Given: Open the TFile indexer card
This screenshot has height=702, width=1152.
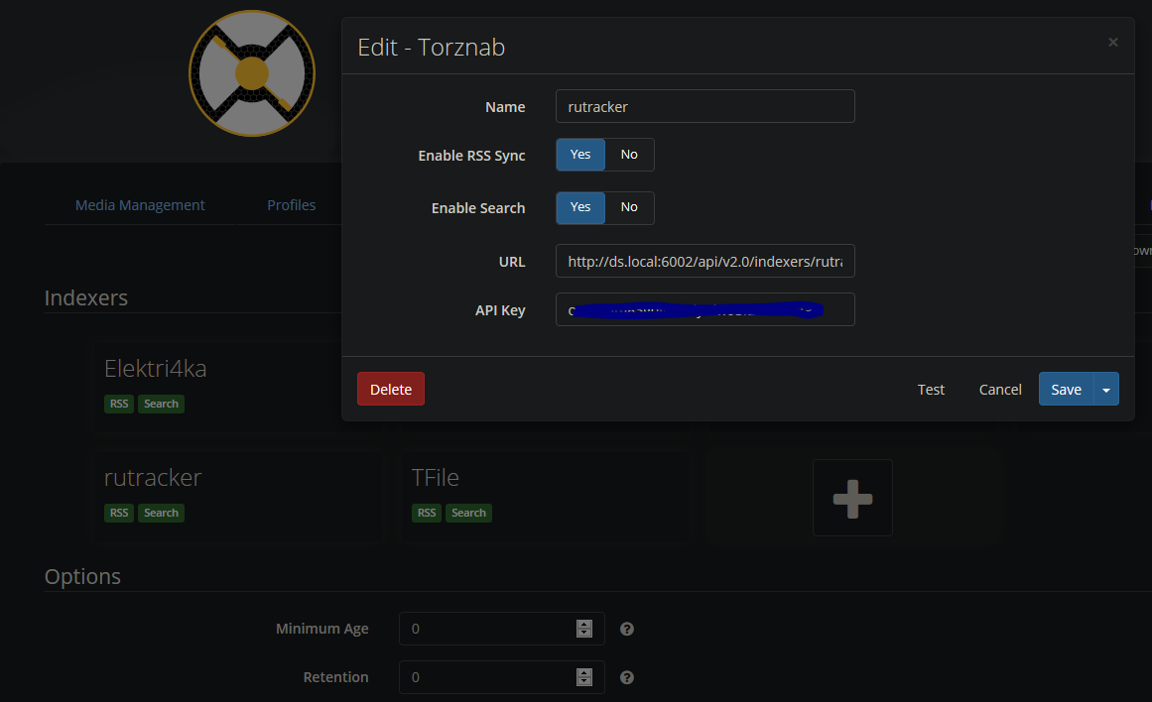Looking at the screenshot, I should pos(544,495).
